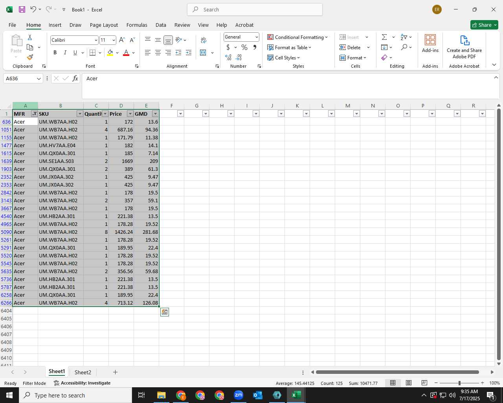Click the Quick Analysis icon below data
This screenshot has height=403, width=503.
(165, 312)
